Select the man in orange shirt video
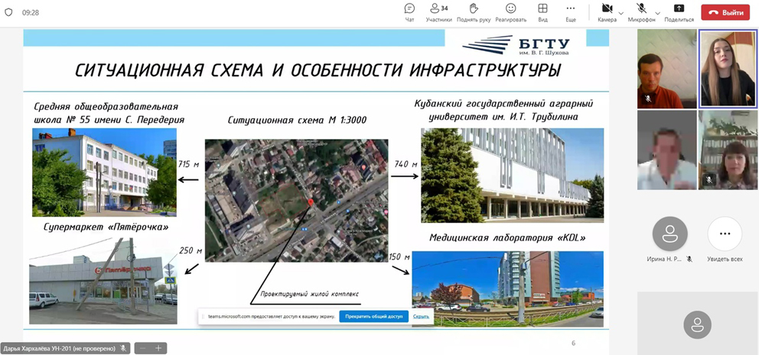The width and height of the screenshot is (759, 355). pyautogui.click(x=666, y=68)
